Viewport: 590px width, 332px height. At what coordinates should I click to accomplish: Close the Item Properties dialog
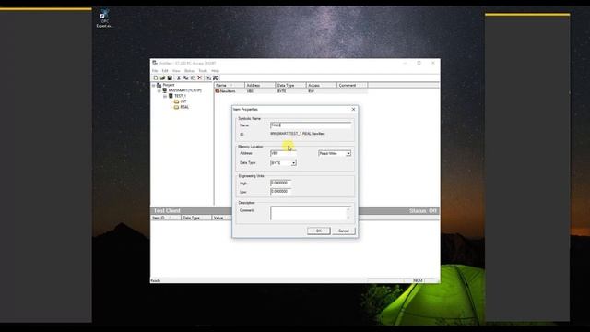point(353,109)
